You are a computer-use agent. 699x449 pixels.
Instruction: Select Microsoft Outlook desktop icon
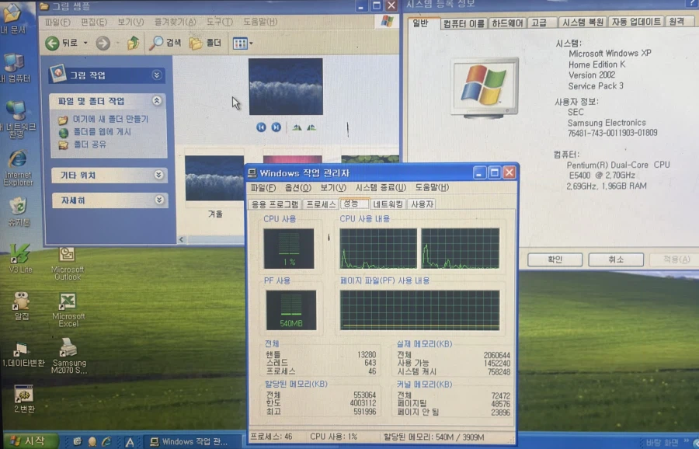68,264
